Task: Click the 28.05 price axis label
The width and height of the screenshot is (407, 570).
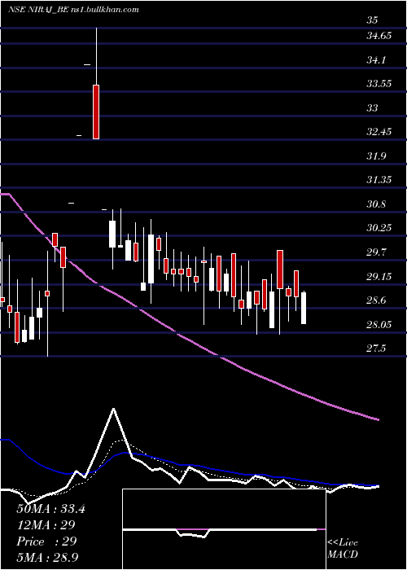Action: click(379, 324)
